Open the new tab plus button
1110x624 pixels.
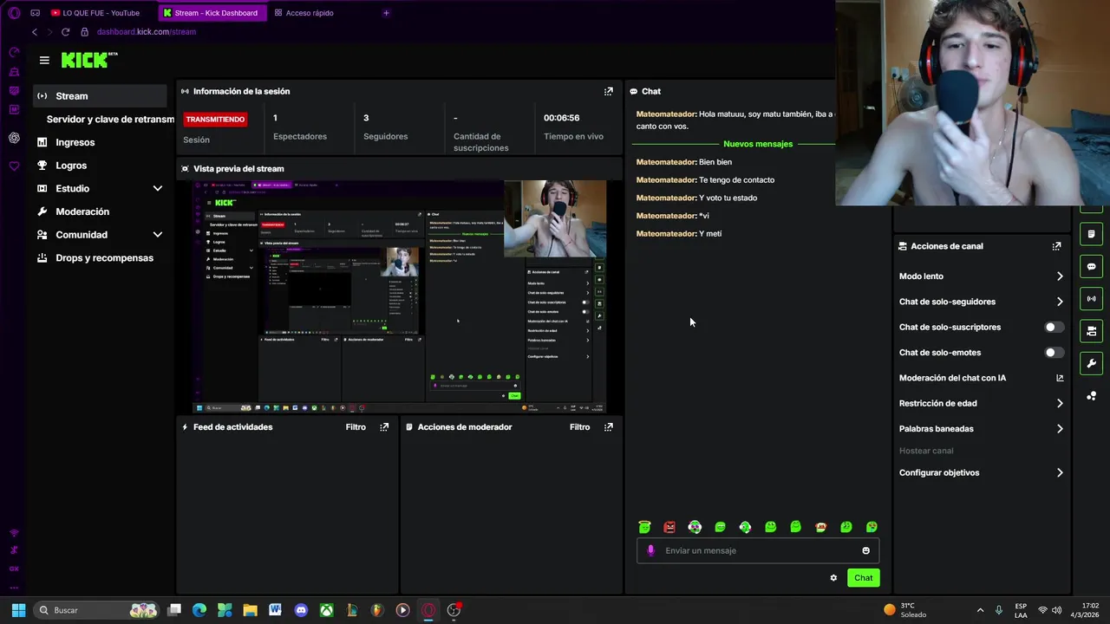point(386,13)
